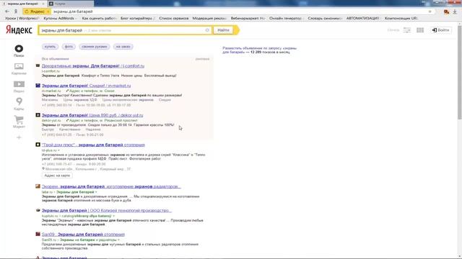Screen dimensions: 462x259
Task: Open the Поиск search icon in sidebar
Action: pyautogui.click(x=19, y=48)
